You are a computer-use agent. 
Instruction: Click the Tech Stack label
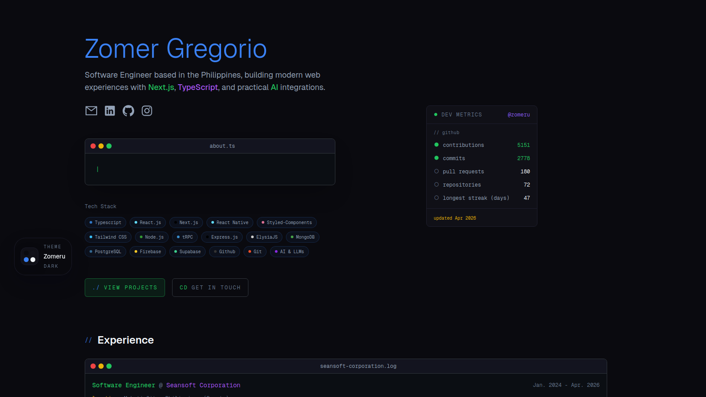[101, 206]
